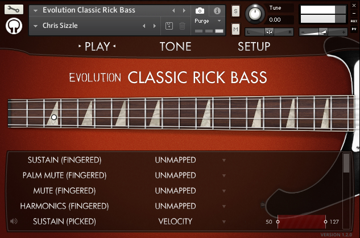Select the SUSTAIN (FINGERED) articulation

(x=64, y=160)
